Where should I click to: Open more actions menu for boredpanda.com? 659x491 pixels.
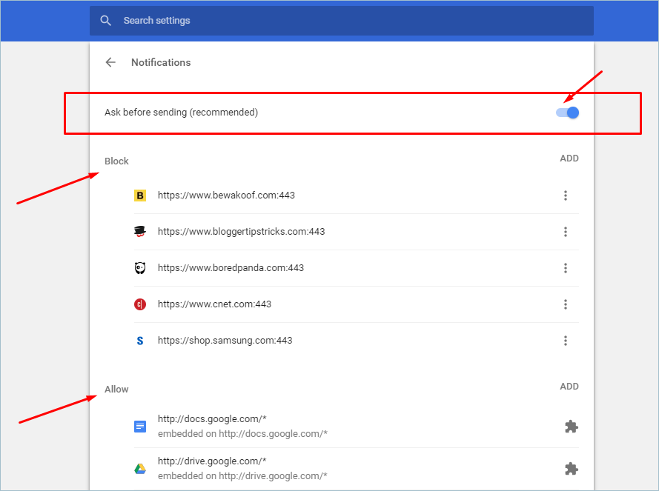click(x=566, y=268)
